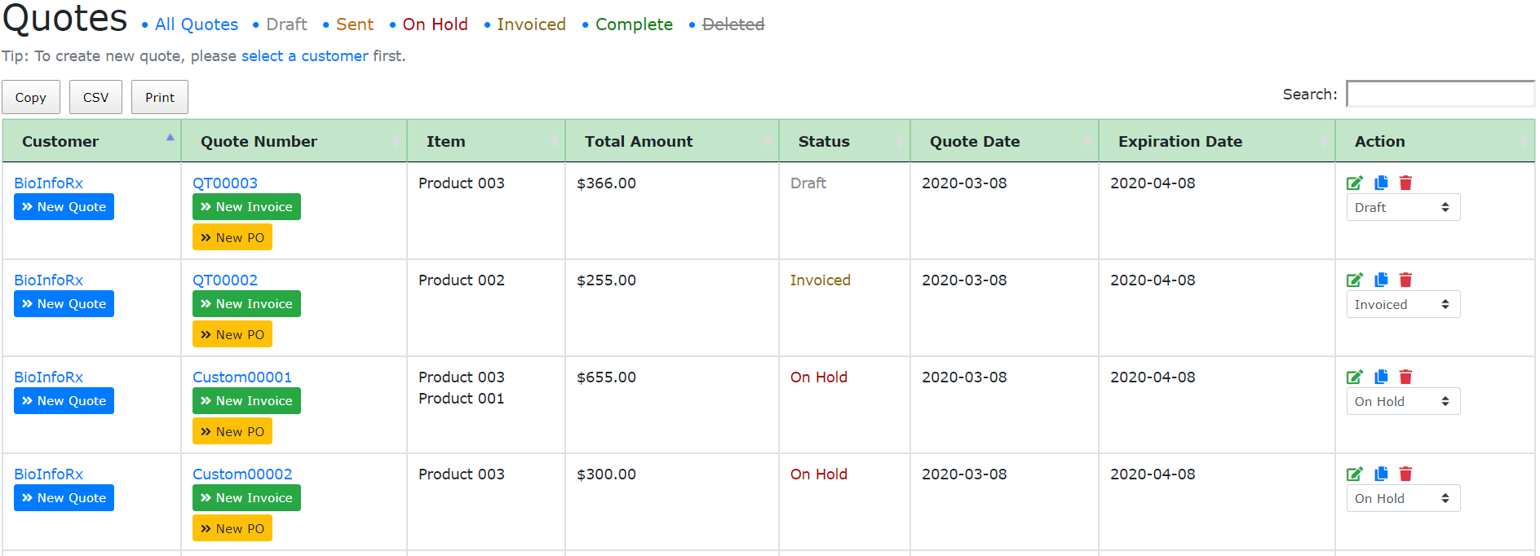Screen dimensions: 1540x556
Task: Open the Invoiced status dropdown for QT00002
Action: click(x=1402, y=305)
